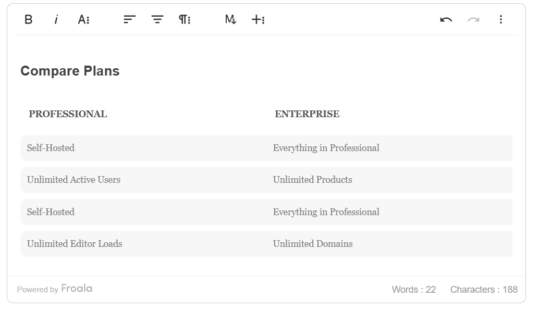Select the PROFESSIONAL column header
This screenshot has width=539, height=311.
68,114
